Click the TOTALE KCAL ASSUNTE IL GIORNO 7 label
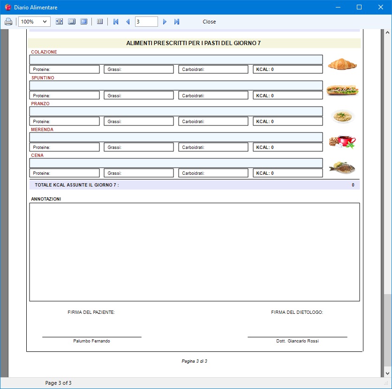The height and width of the screenshot is (389, 392). point(77,185)
